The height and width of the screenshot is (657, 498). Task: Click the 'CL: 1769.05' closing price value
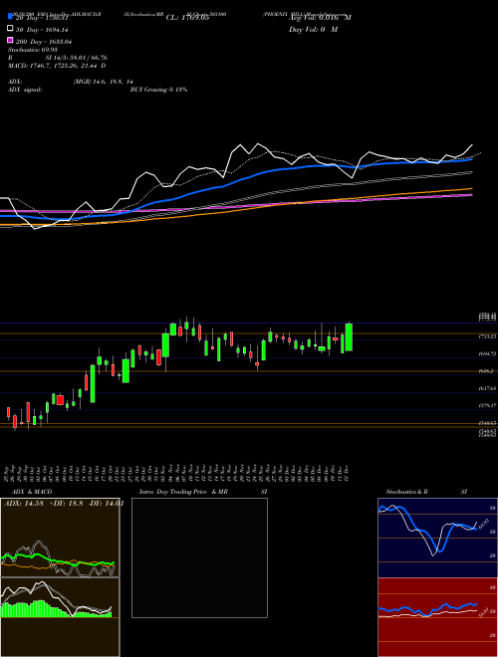click(187, 18)
